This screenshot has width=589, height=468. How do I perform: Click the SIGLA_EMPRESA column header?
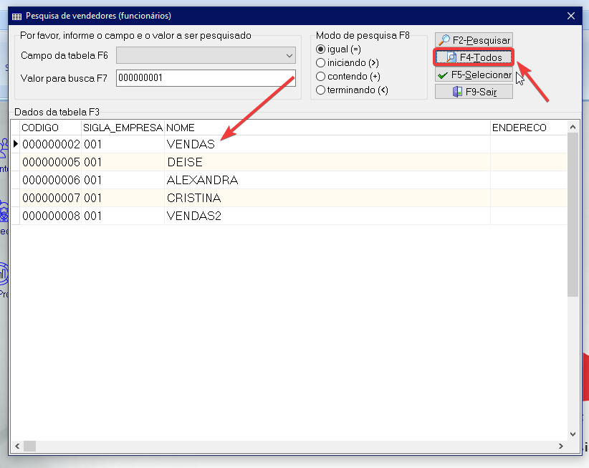(x=123, y=128)
